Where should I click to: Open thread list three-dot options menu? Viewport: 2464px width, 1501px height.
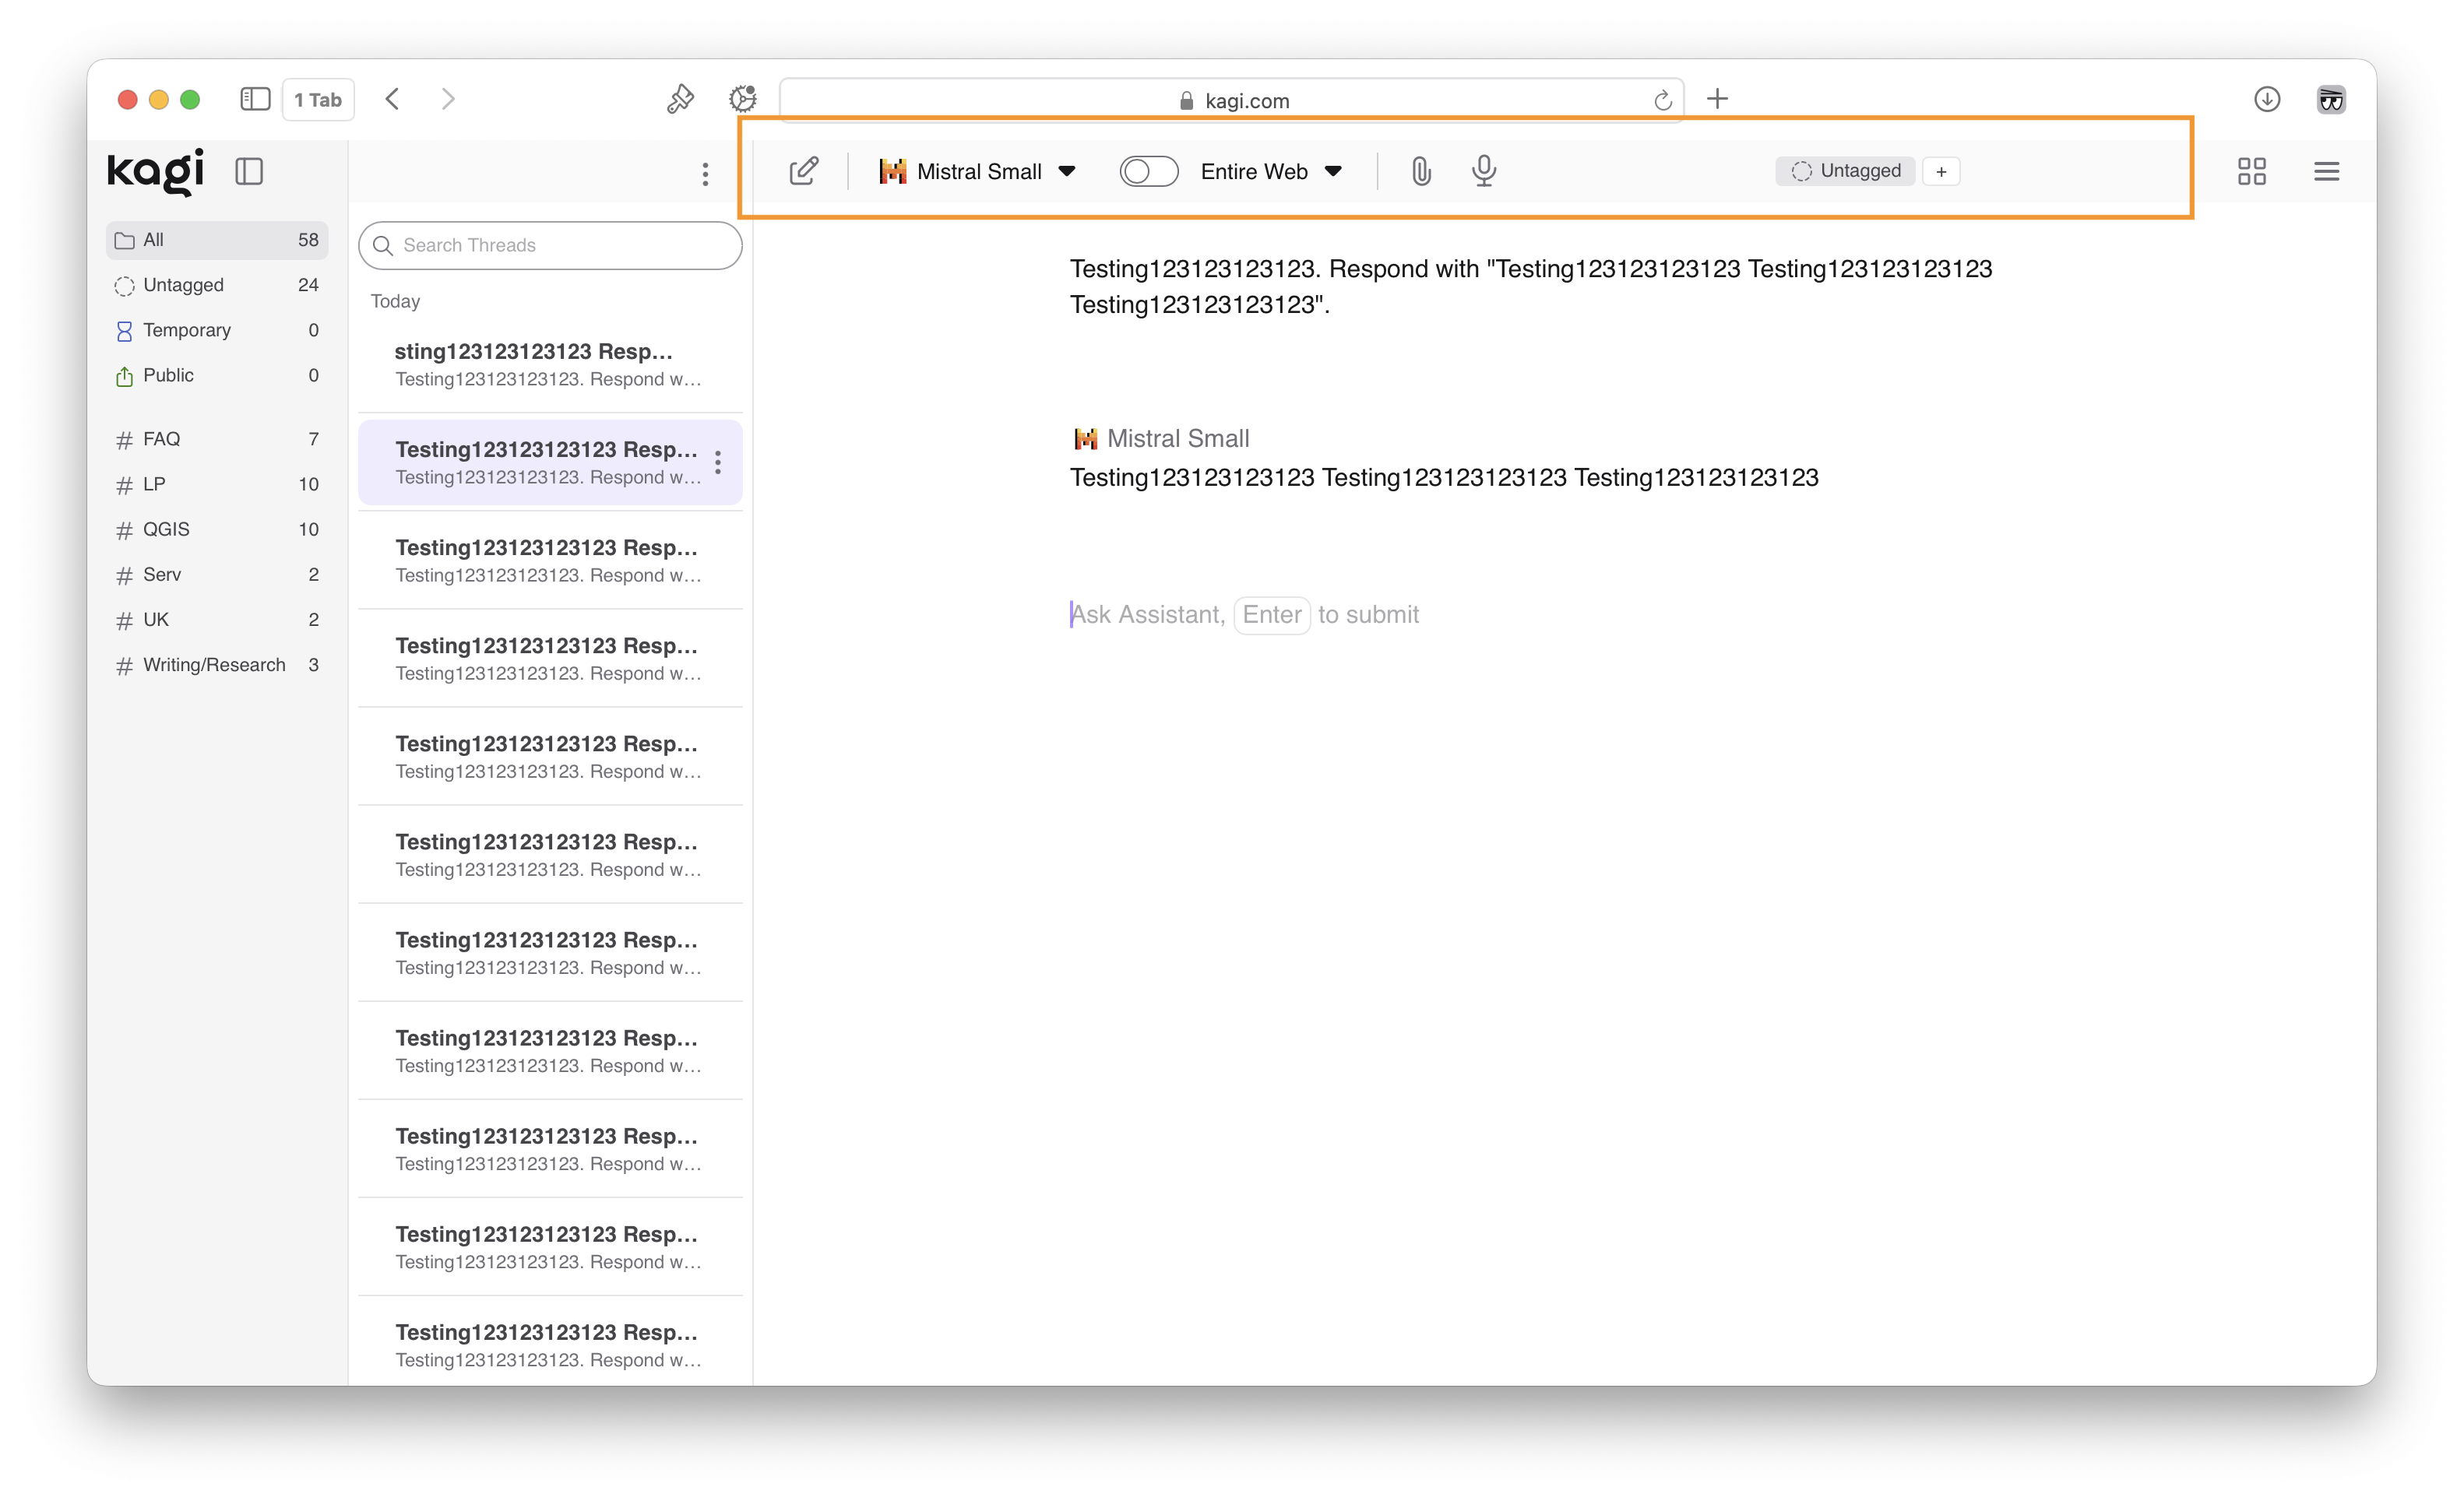point(705,174)
